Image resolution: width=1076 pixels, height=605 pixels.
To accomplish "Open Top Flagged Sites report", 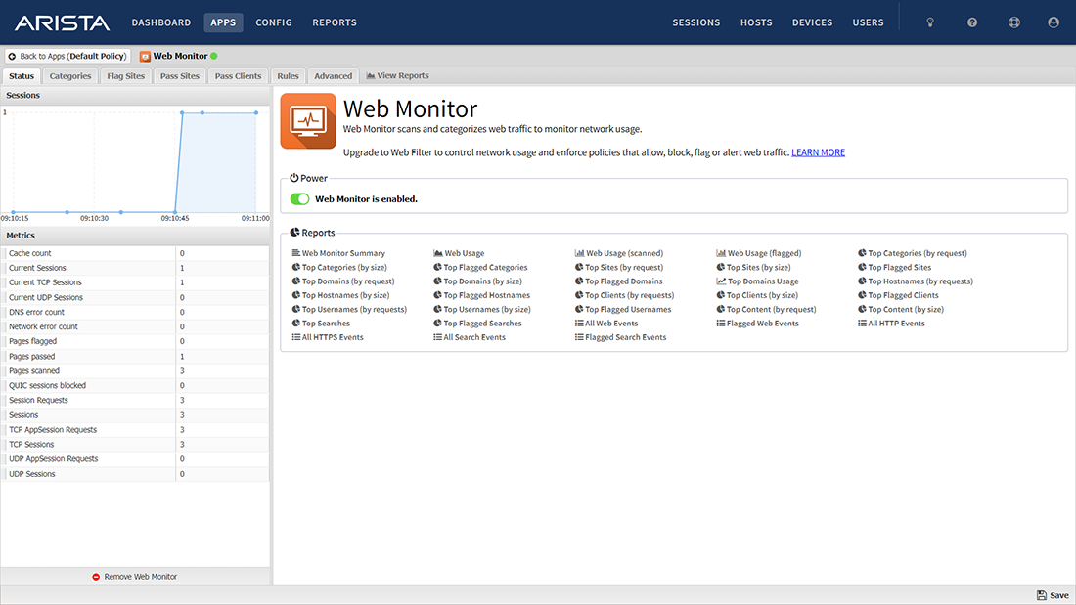I will pyautogui.click(x=895, y=268).
